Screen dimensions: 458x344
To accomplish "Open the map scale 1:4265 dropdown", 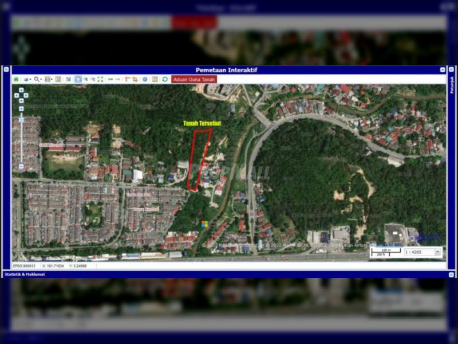I will point(438,252).
